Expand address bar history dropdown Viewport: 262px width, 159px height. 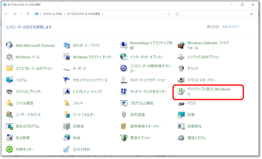point(169,14)
